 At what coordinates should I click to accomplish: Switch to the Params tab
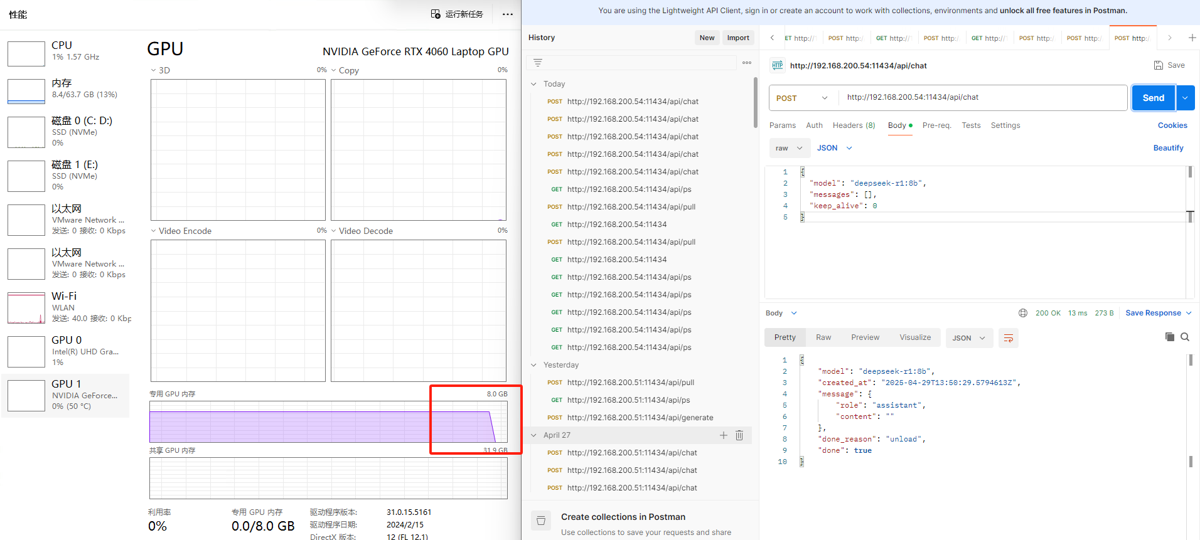point(783,125)
